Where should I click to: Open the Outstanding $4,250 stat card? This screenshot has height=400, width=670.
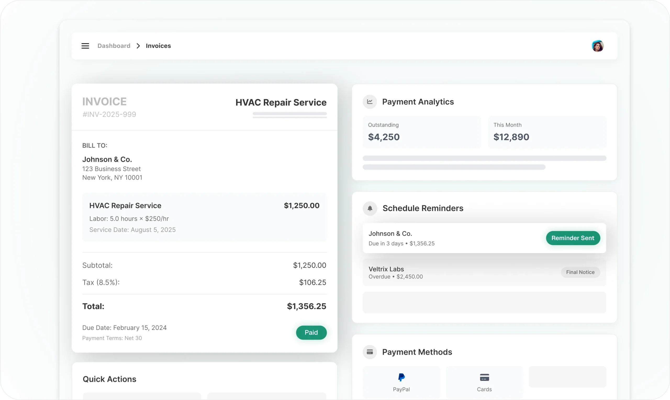point(421,132)
